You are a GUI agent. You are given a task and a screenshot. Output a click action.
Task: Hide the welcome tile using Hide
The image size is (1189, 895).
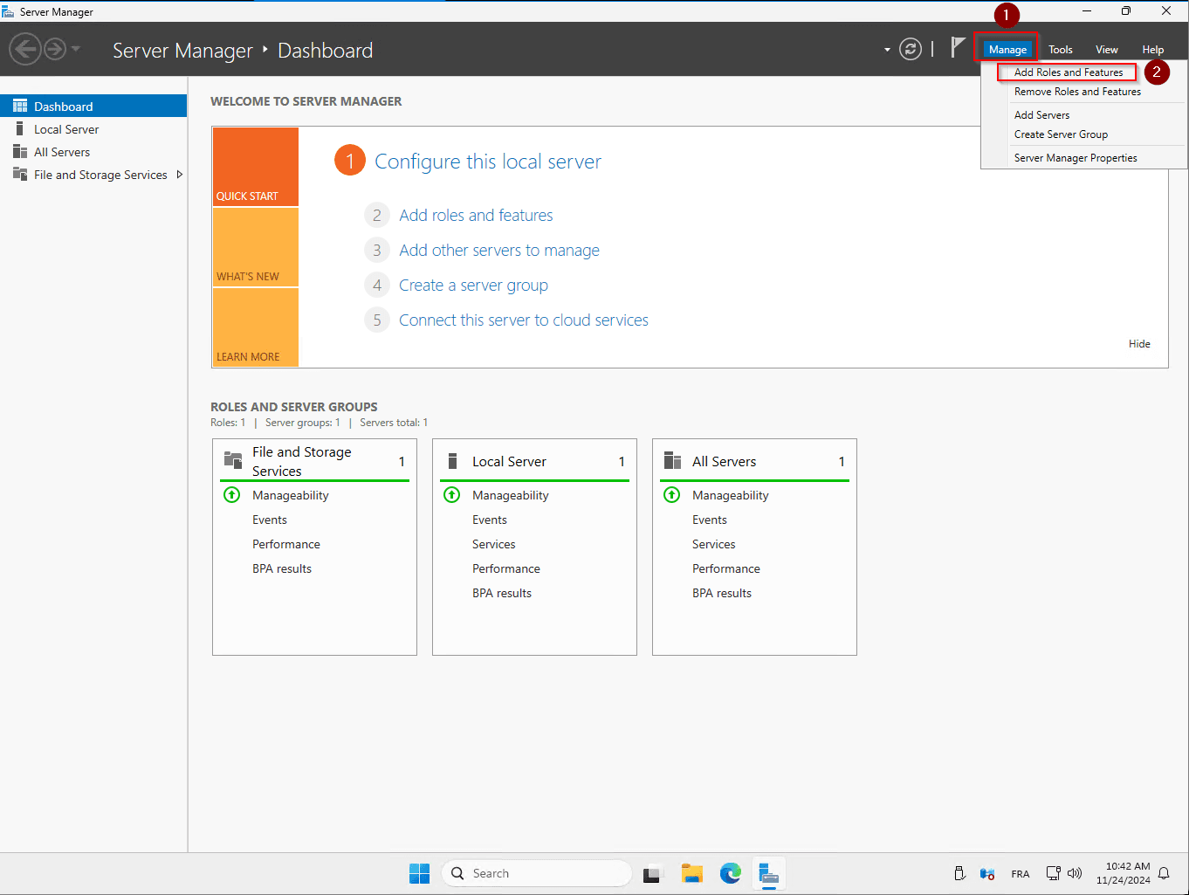[x=1138, y=344]
